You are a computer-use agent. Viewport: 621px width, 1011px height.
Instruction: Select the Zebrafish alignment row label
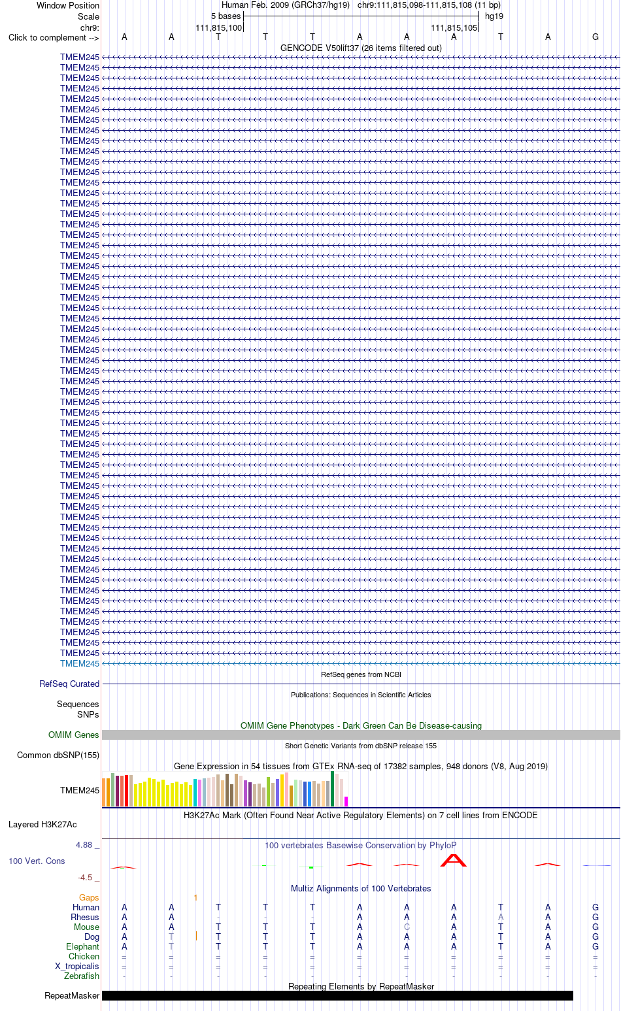(82, 976)
